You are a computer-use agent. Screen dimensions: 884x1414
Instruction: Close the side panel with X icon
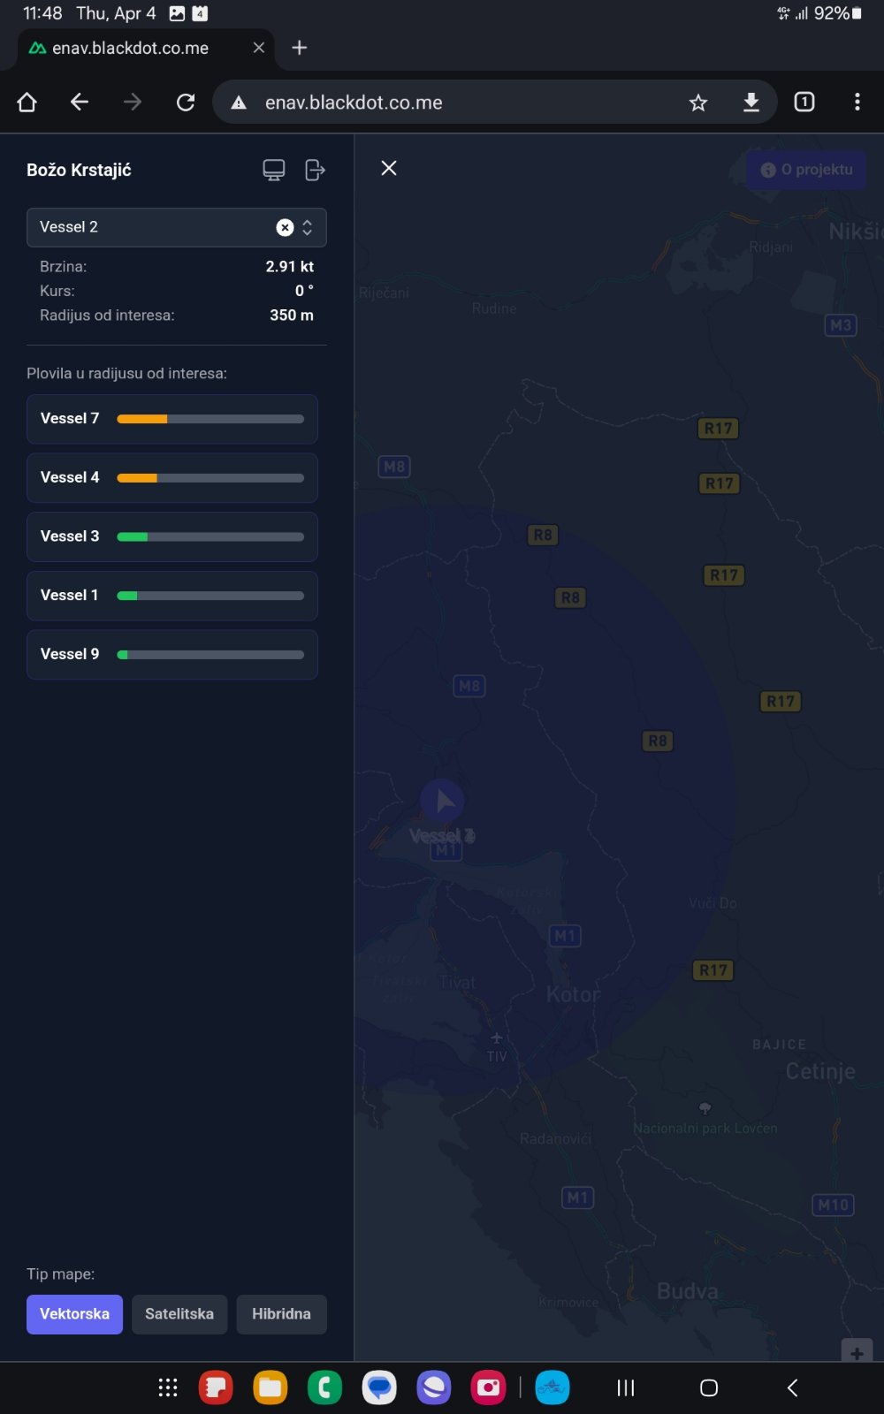(x=389, y=168)
